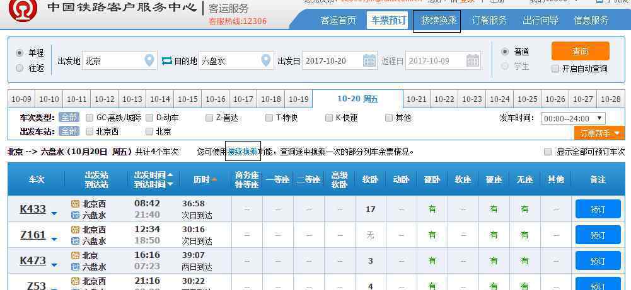This screenshot has height=290, width=631.
Task: Switch to the 10-19 date tab
Action: point(299,99)
